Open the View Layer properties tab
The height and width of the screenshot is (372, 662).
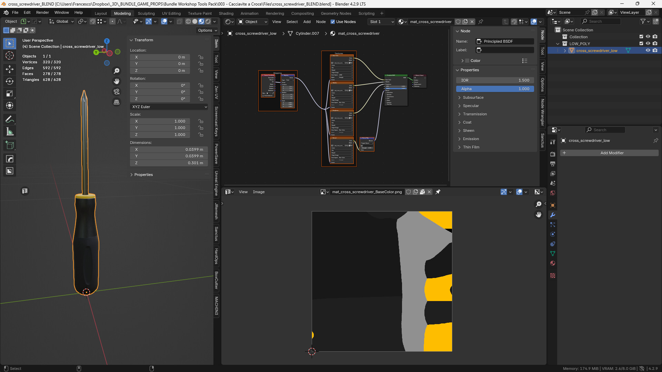click(553, 174)
